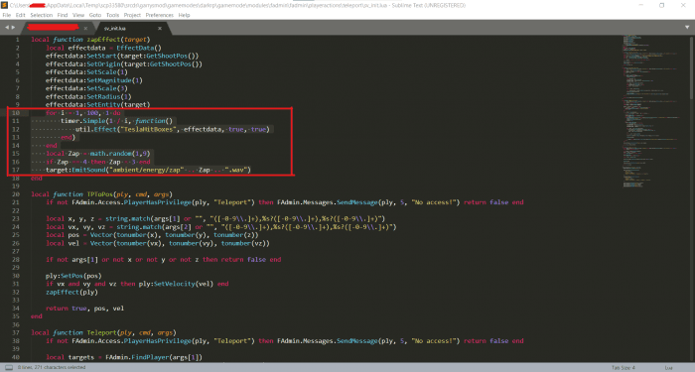The width and height of the screenshot is (695, 372).
Task: Click the effectdata:SetMagnitude(1) line
Action: tap(94, 80)
